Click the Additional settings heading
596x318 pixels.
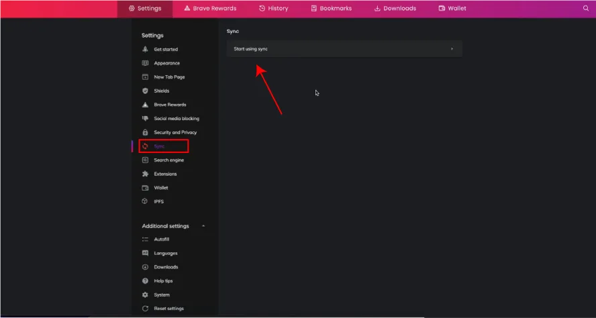[165, 226]
